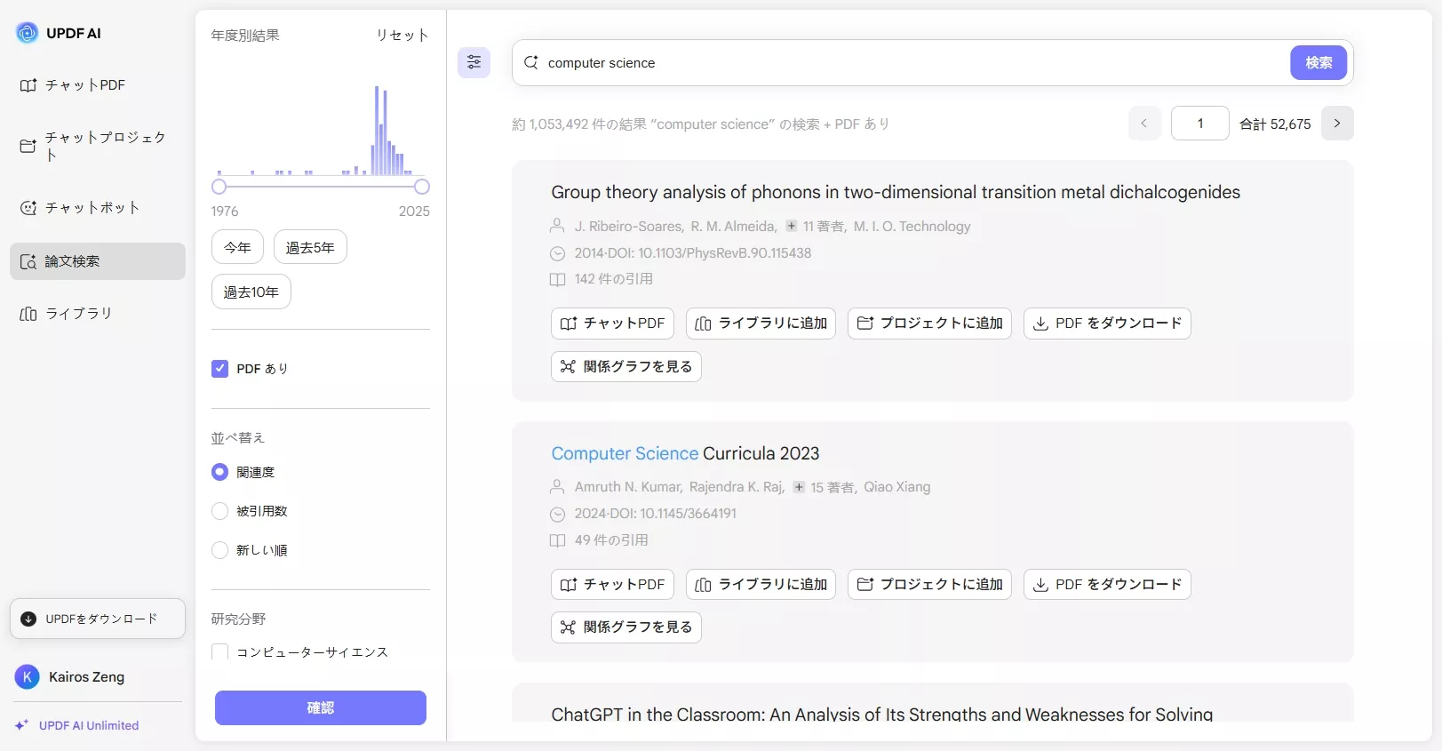The height and width of the screenshot is (751, 1442).
Task: Click author J. Ribeiro-Soares
Action: point(629,227)
